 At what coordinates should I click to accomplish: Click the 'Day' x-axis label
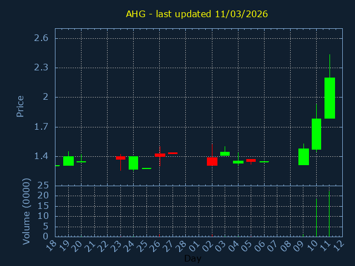pos(192,259)
